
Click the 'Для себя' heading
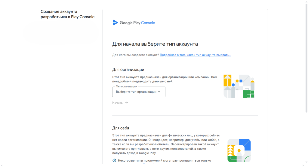tap(121, 128)
